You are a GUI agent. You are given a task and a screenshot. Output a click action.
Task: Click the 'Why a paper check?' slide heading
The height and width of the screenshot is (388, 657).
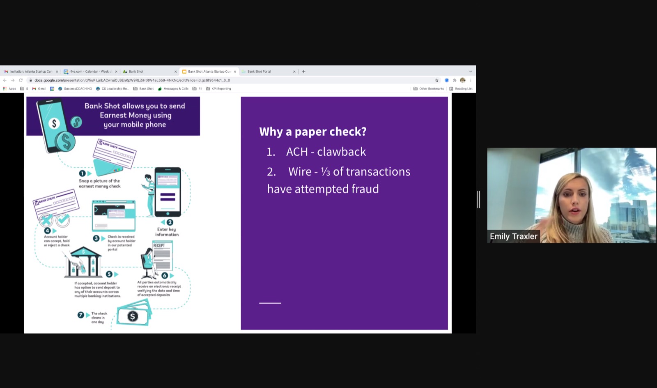[x=313, y=132]
